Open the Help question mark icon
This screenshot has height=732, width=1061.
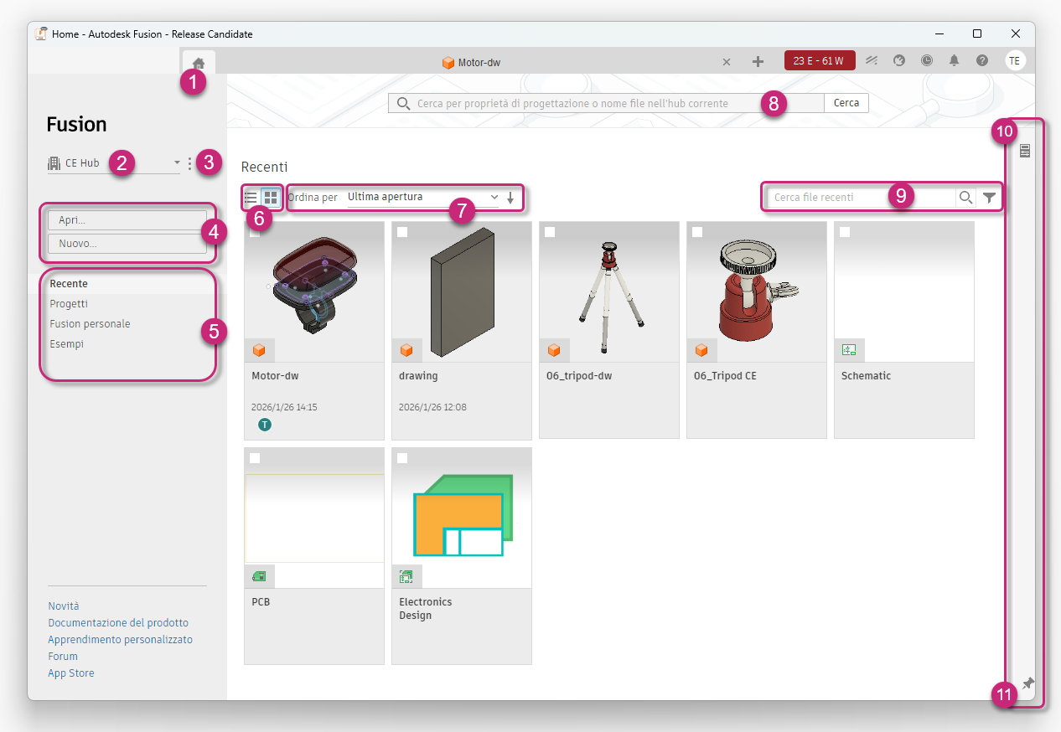982,60
